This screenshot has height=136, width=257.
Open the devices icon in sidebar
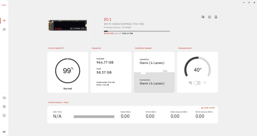4,98
